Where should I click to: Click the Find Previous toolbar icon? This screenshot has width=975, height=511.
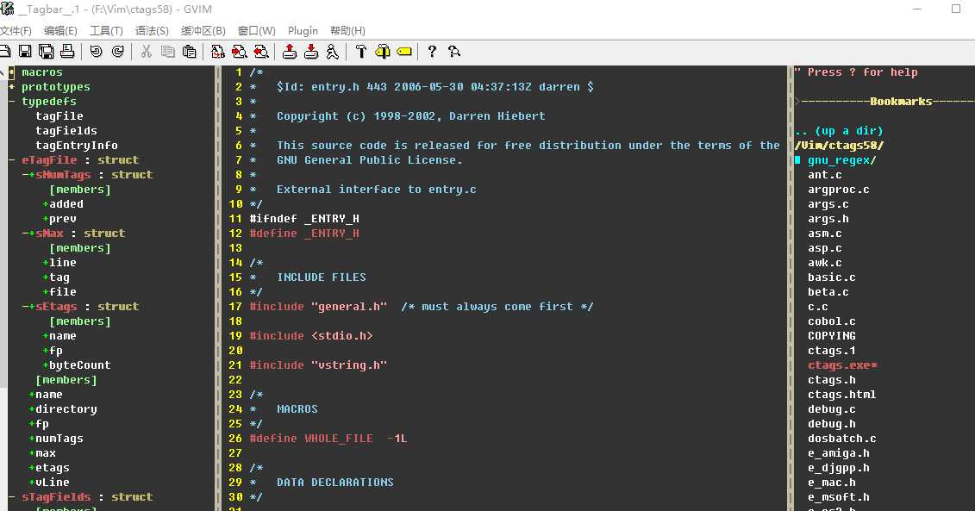point(261,52)
